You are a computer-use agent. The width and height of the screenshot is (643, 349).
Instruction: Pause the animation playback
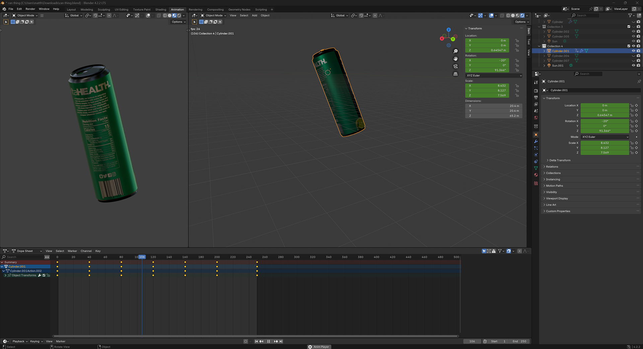tap(269, 341)
